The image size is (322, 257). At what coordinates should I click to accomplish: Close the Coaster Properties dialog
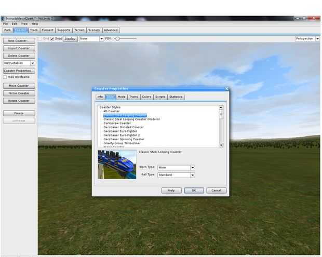(x=227, y=89)
